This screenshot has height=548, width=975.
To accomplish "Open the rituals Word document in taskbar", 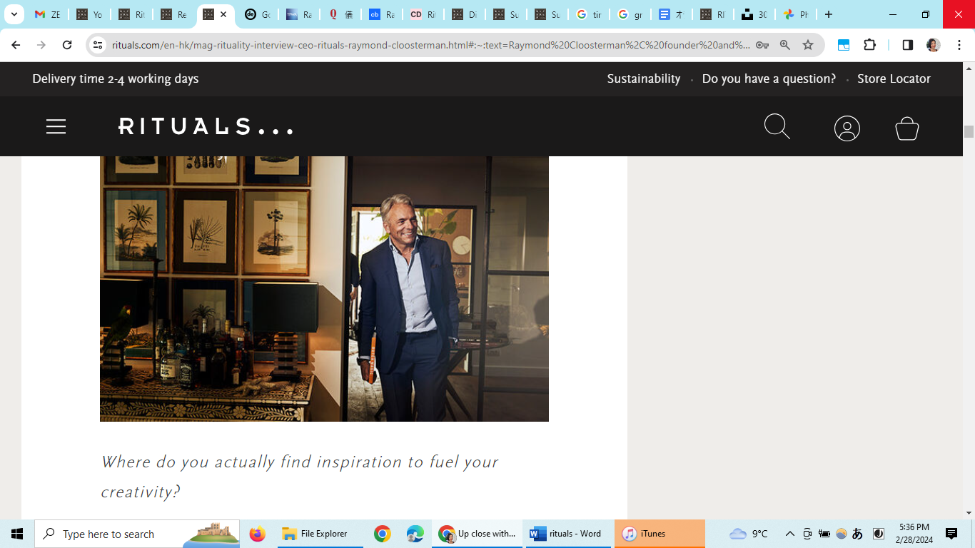I will 567,534.
